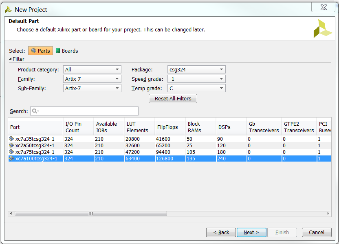Go to previous step with Back
This screenshot has width=339, height=244.
coord(221,232)
